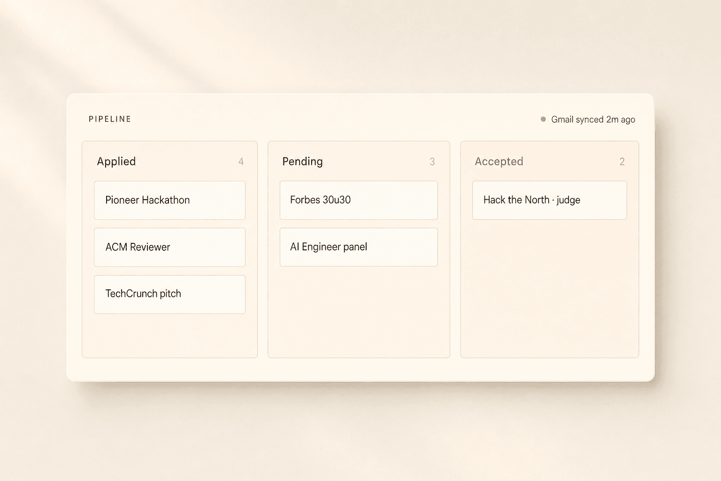This screenshot has width=721, height=481.
Task: Select the Pending column header
Action: (x=302, y=162)
